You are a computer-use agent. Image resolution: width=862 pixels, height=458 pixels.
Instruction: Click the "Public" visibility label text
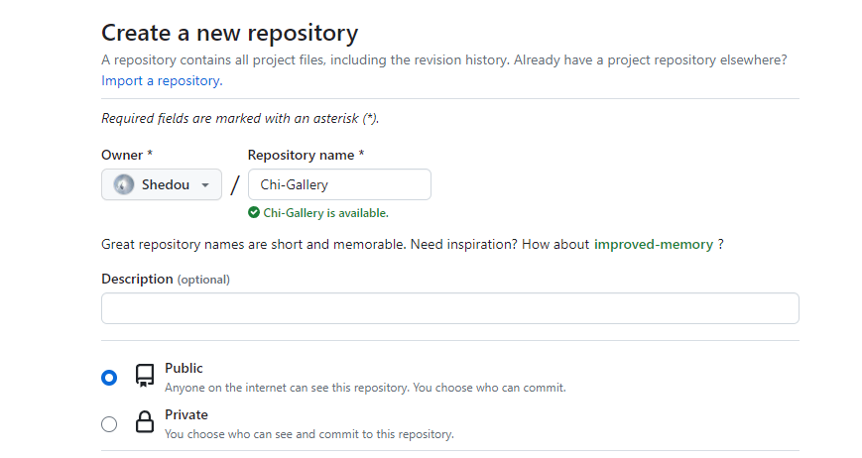click(184, 368)
